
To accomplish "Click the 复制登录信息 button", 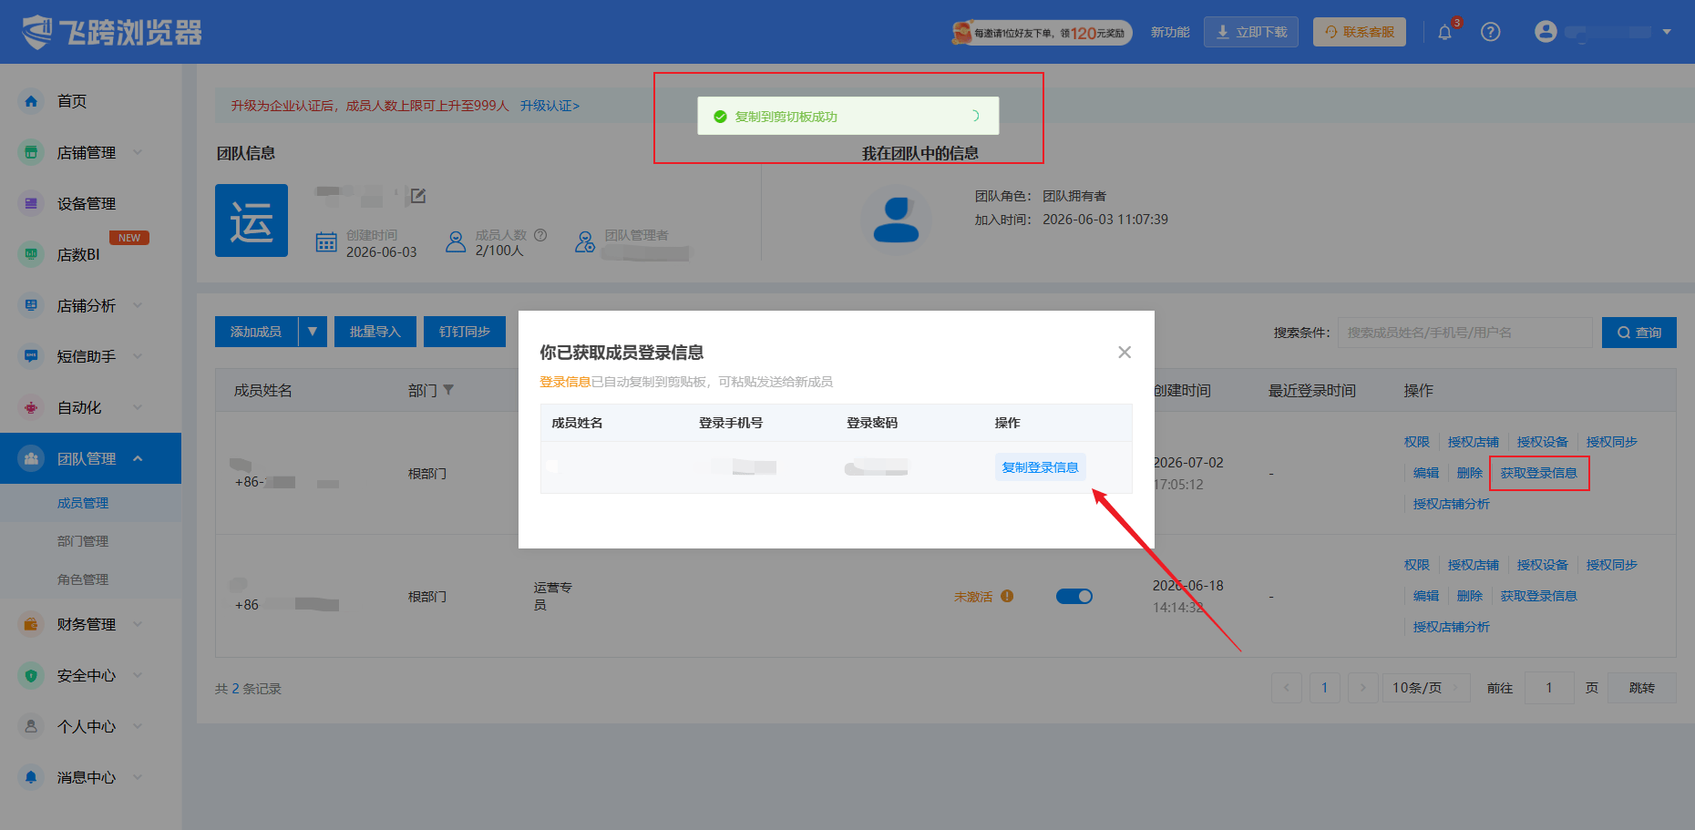I will [1040, 467].
